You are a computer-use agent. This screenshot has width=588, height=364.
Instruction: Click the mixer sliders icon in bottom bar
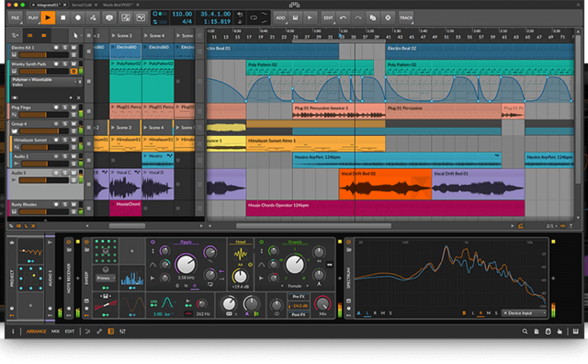pos(122,331)
